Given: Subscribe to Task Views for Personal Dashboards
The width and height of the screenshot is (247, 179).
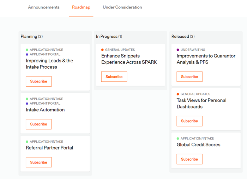Looking at the screenshot, I should coord(189,121).
